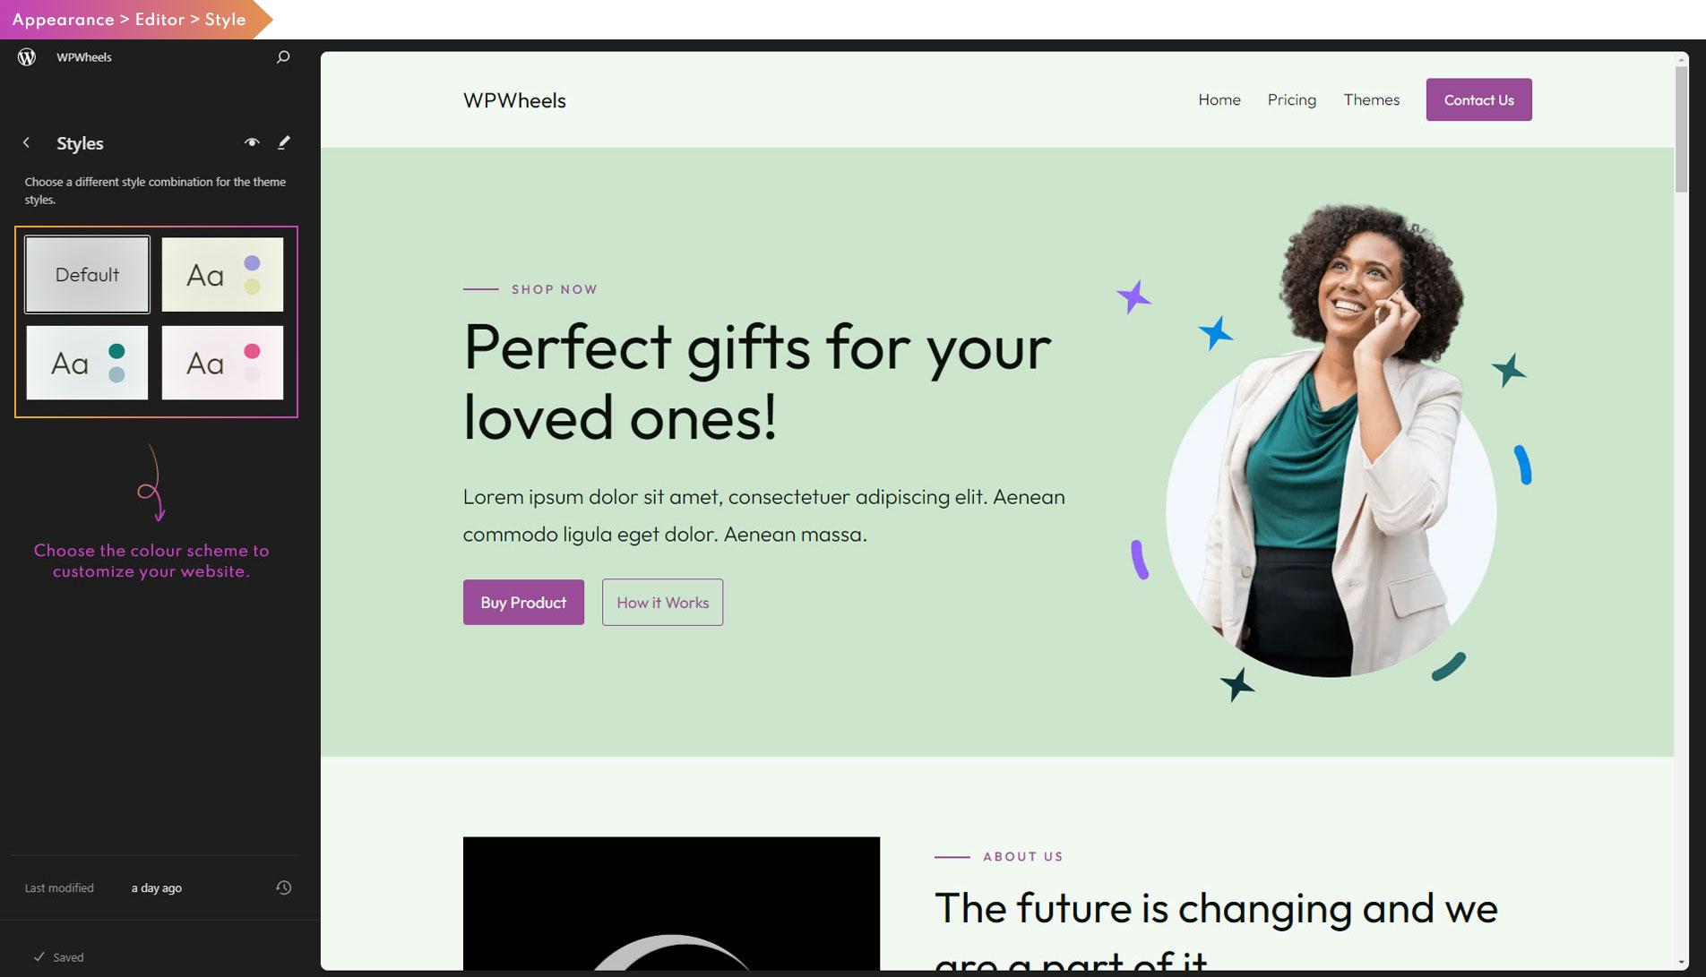Go back using the Styles chevron

(27, 143)
